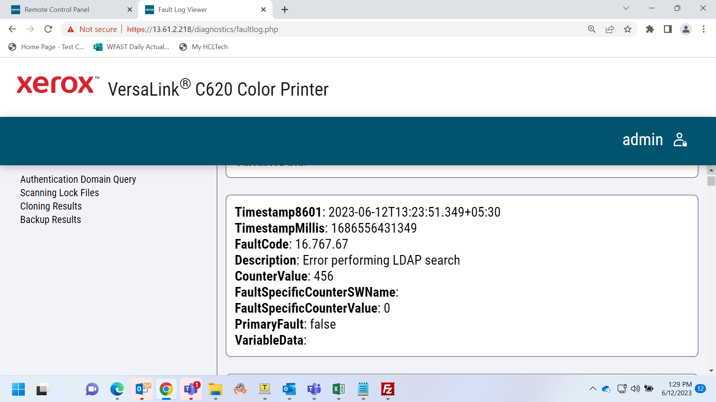Open the Scanning Lock Files link

pyautogui.click(x=60, y=193)
